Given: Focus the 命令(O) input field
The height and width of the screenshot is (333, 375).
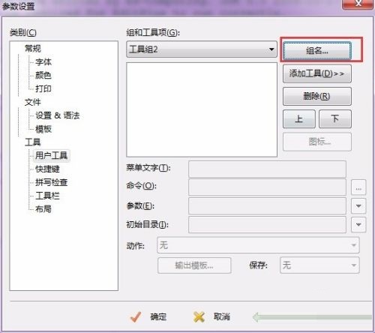Looking at the screenshot, I should click(x=267, y=187).
